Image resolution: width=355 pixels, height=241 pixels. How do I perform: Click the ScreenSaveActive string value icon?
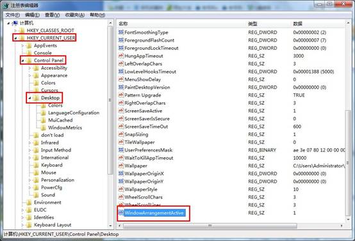click(x=121, y=111)
